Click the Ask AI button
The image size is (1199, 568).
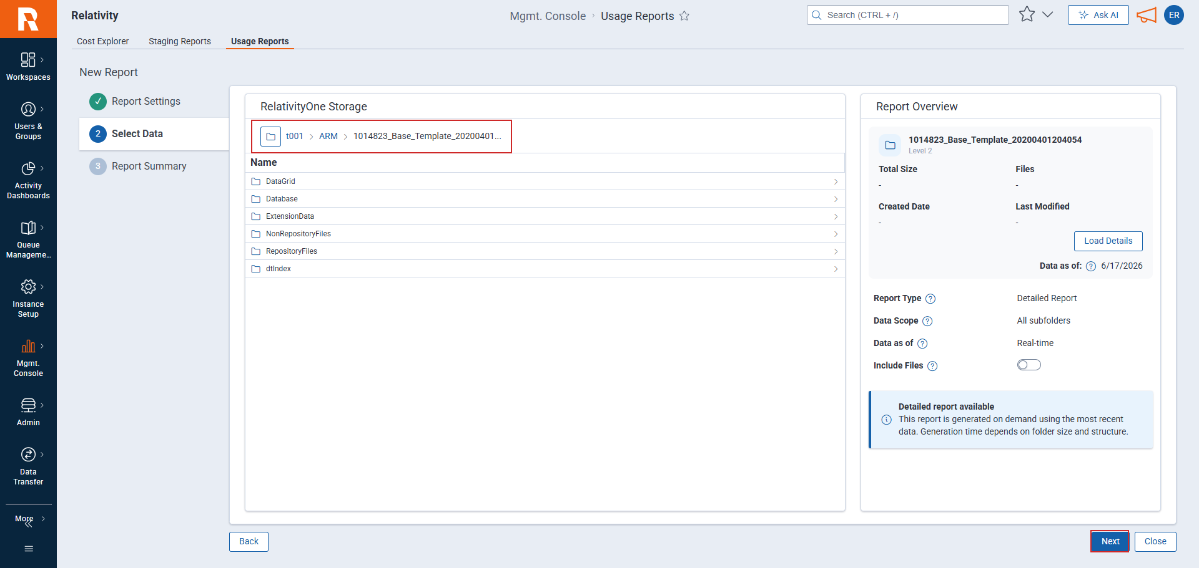click(x=1098, y=15)
